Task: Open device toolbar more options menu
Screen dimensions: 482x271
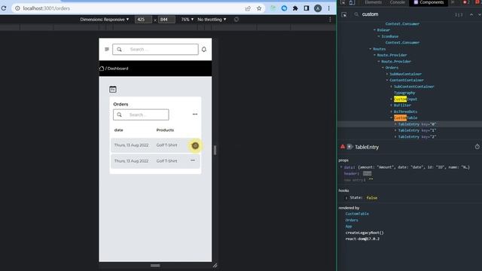Action: (330, 20)
